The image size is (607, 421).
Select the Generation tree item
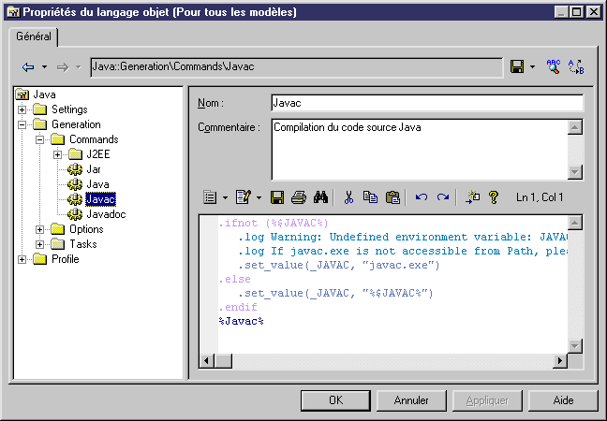point(76,124)
